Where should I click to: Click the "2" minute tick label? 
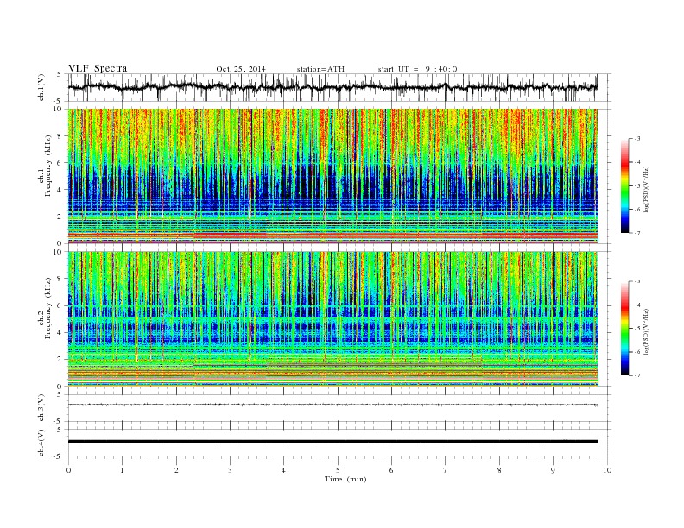[x=176, y=470]
